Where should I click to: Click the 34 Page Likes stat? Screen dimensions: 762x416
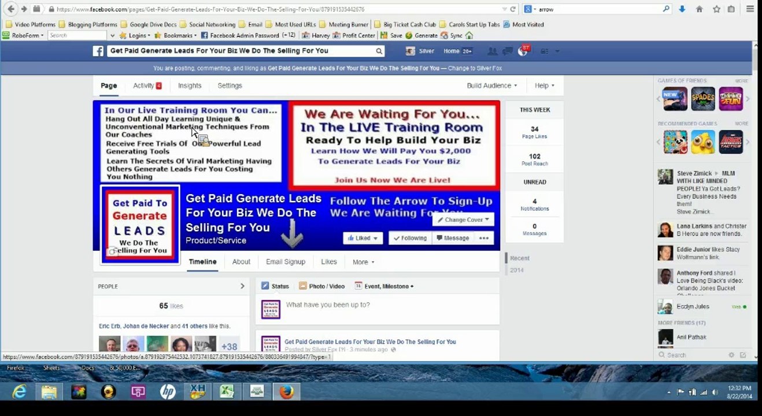point(534,132)
